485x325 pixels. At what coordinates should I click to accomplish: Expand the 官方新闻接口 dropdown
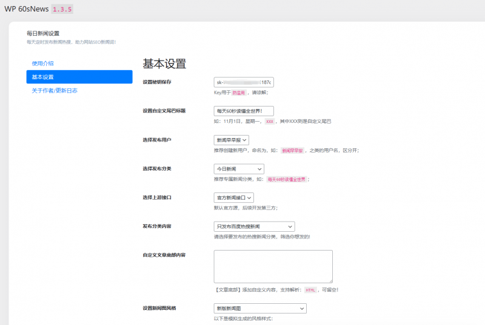pos(234,197)
